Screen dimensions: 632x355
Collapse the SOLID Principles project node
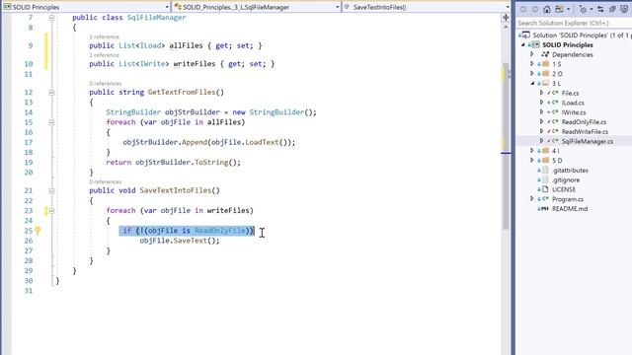[523, 44]
